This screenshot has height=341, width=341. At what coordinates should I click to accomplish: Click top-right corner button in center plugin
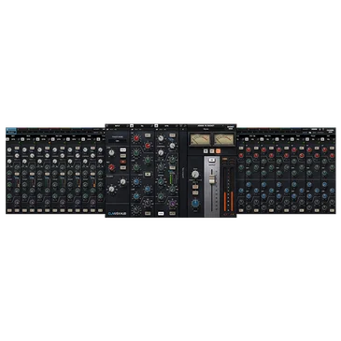pos(231,127)
